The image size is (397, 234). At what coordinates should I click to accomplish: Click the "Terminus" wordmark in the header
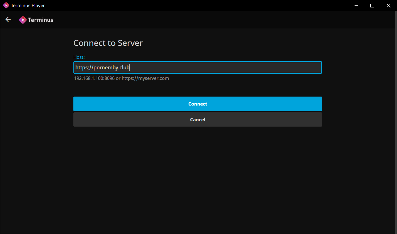[x=41, y=20]
